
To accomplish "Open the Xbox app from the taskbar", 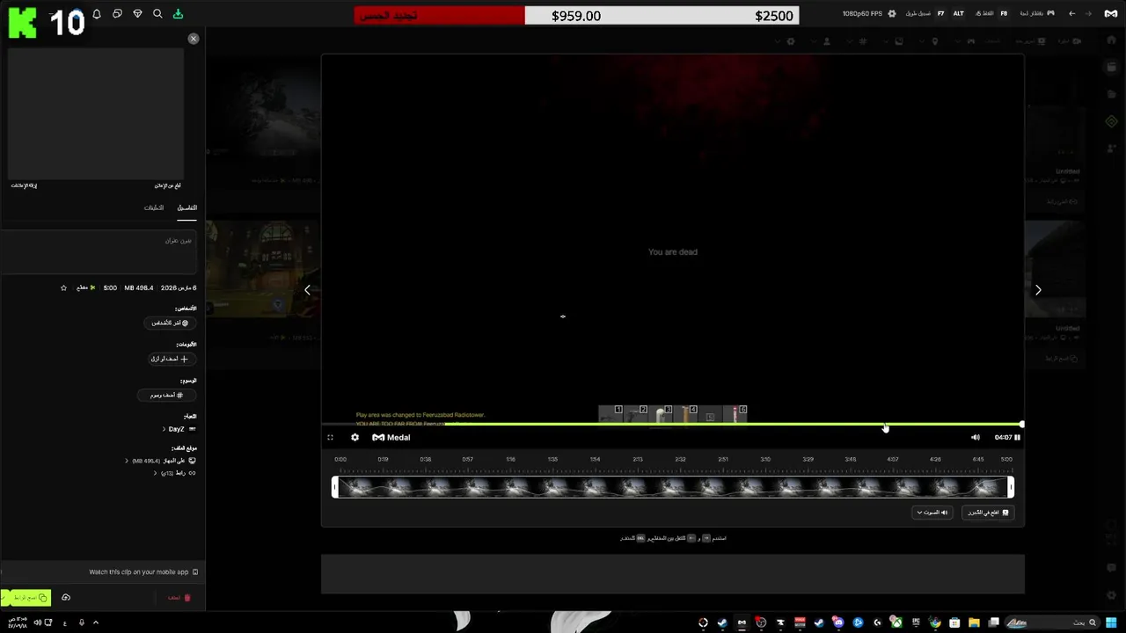I will pyautogui.click(x=896, y=622).
